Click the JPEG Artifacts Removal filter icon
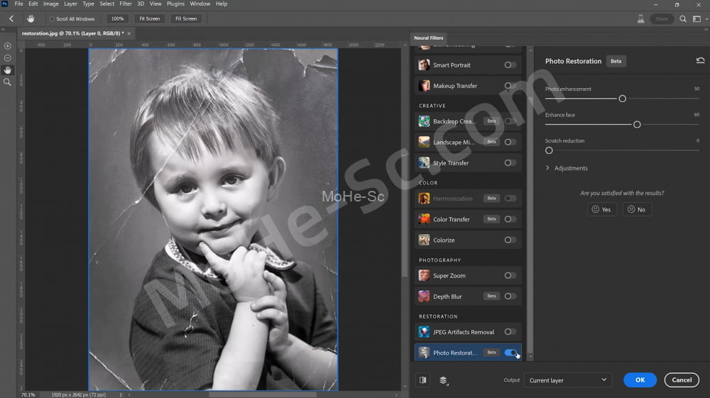 424,331
